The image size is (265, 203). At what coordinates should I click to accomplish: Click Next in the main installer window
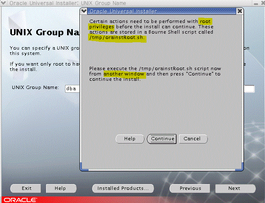[235, 188]
